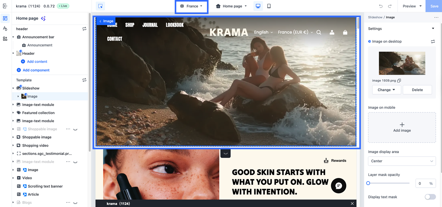Collapse the Settings panel arrow
This screenshot has width=442, height=207.
tap(433, 29)
